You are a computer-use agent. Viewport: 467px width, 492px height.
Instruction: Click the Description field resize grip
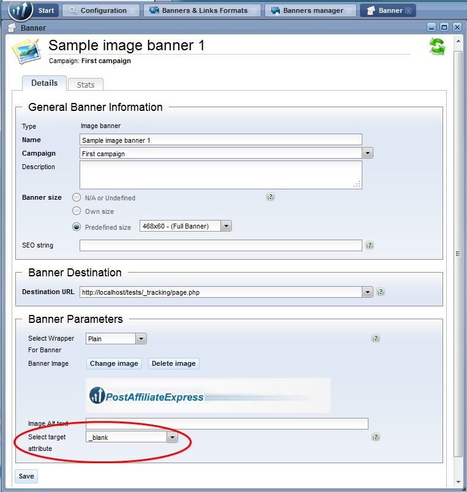tap(357, 184)
